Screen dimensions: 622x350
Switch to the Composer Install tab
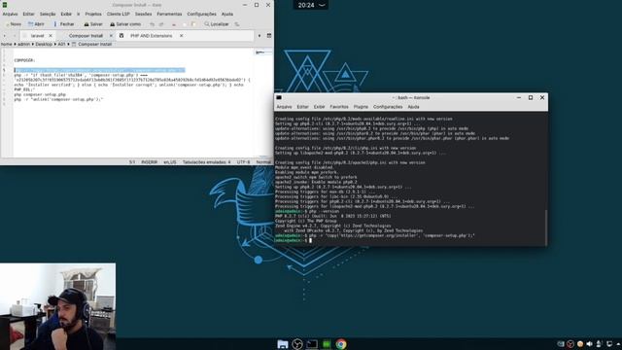point(86,36)
